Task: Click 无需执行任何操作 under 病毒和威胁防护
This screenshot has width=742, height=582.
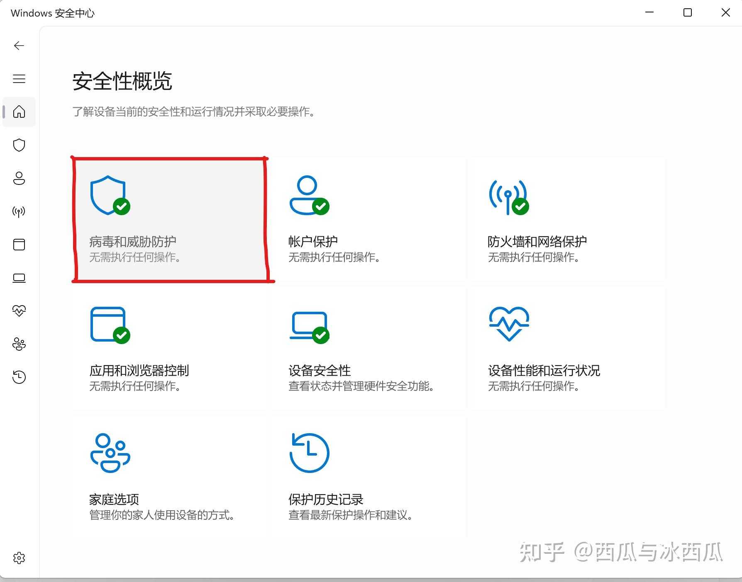Action: 135,257
